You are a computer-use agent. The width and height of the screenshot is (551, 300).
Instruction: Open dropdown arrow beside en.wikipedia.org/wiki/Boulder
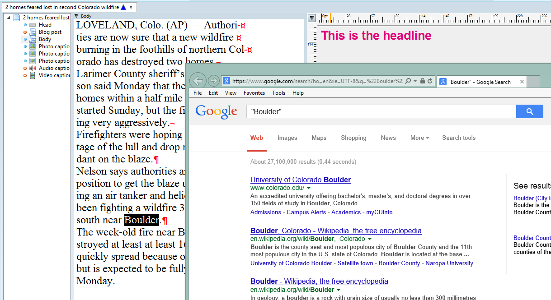[339, 290]
